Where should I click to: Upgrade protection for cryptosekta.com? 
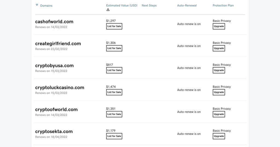[x=219, y=136]
